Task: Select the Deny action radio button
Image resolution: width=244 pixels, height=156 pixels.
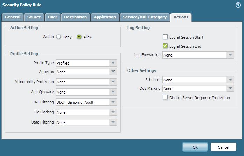Action: point(58,37)
